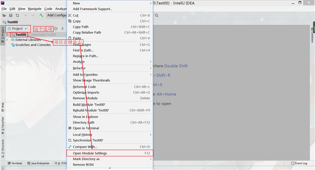The image size is (315, 170).
Task: Click the Paste clipboard icon
Action: tap(70, 38)
